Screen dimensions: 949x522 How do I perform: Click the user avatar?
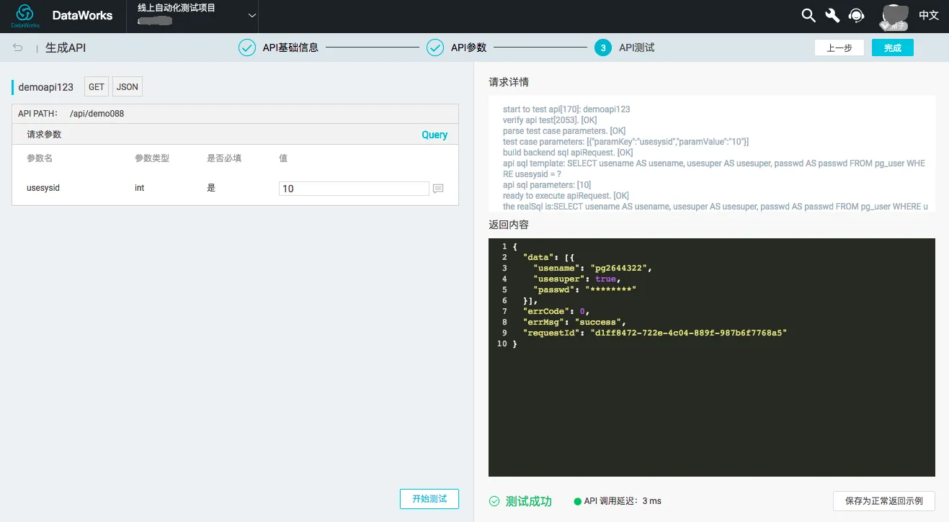click(896, 16)
